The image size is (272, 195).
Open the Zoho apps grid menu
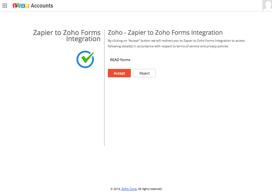coord(5,6)
